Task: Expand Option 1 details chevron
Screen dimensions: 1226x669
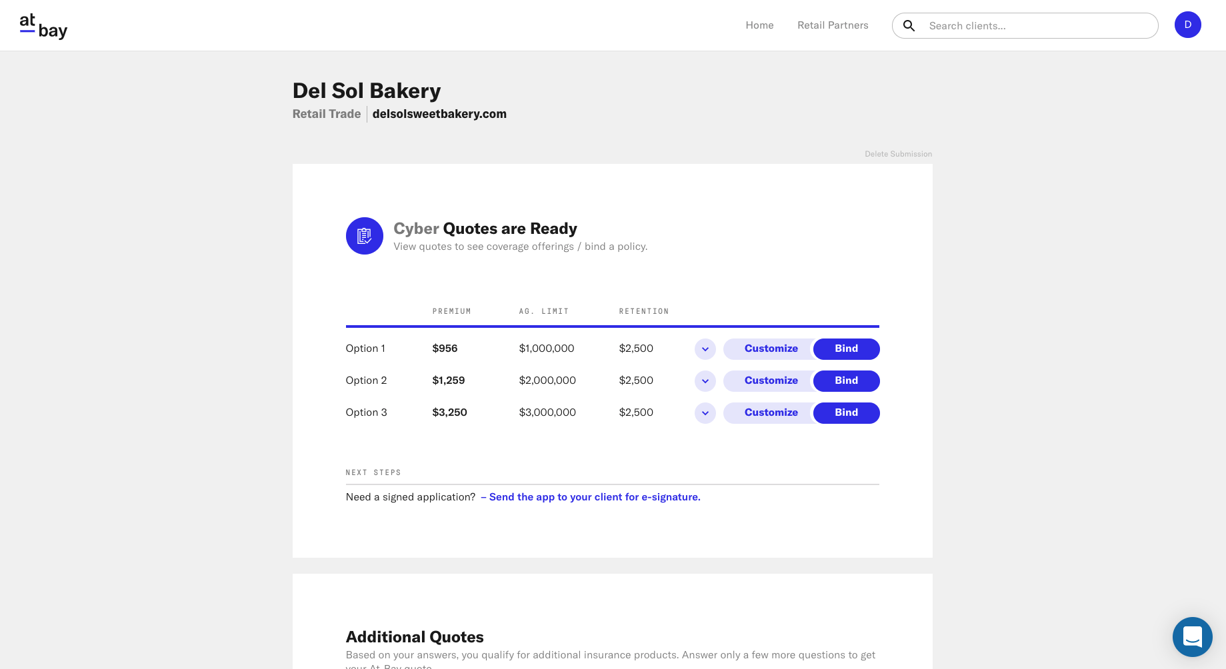Action: tap(705, 349)
